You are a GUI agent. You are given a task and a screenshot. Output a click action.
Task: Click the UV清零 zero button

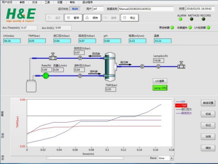(x=160, y=81)
